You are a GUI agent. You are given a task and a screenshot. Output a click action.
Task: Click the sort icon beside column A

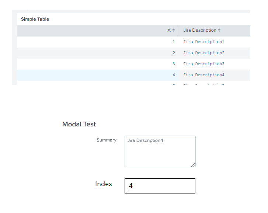coord(174,30)
